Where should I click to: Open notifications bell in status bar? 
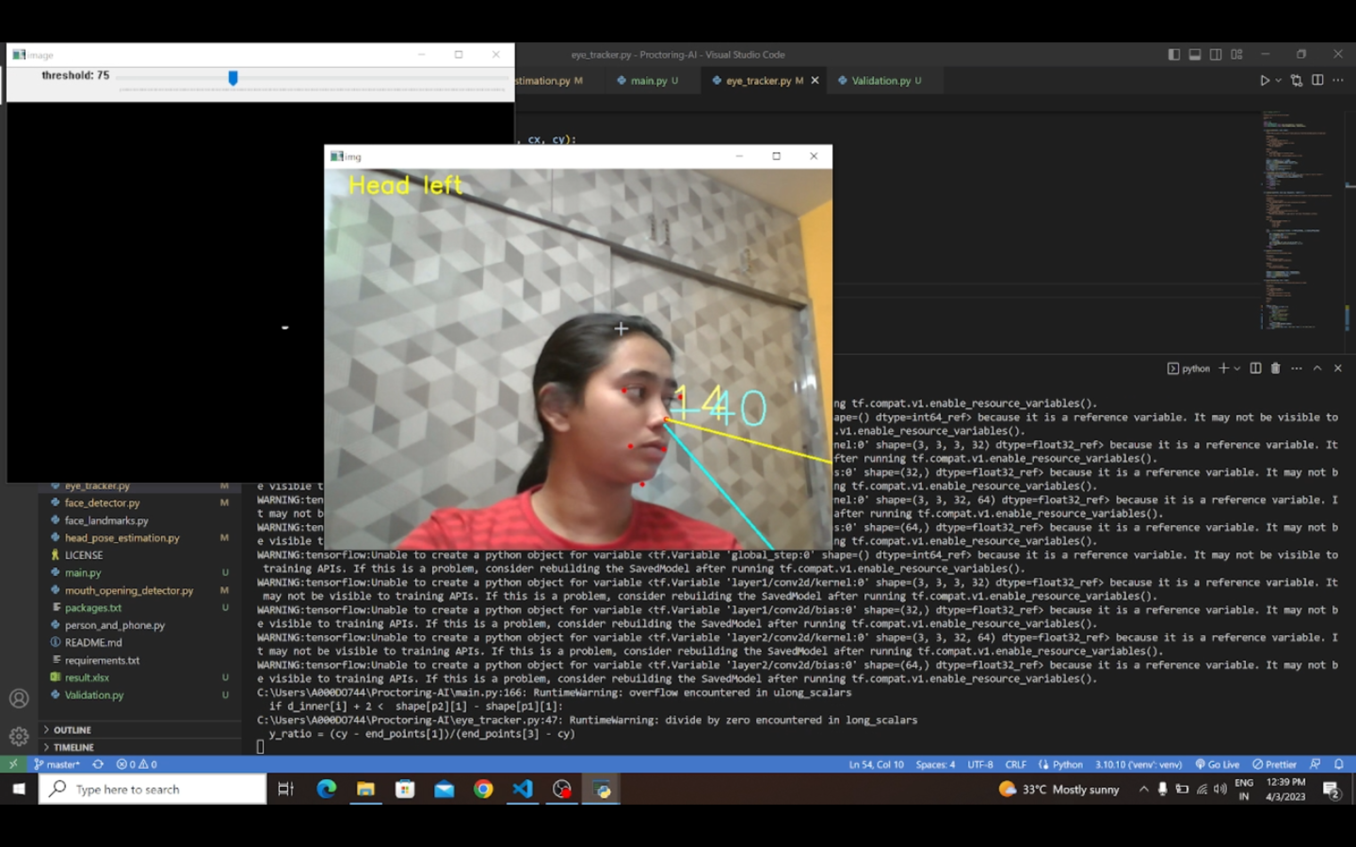coord(1339,764)
